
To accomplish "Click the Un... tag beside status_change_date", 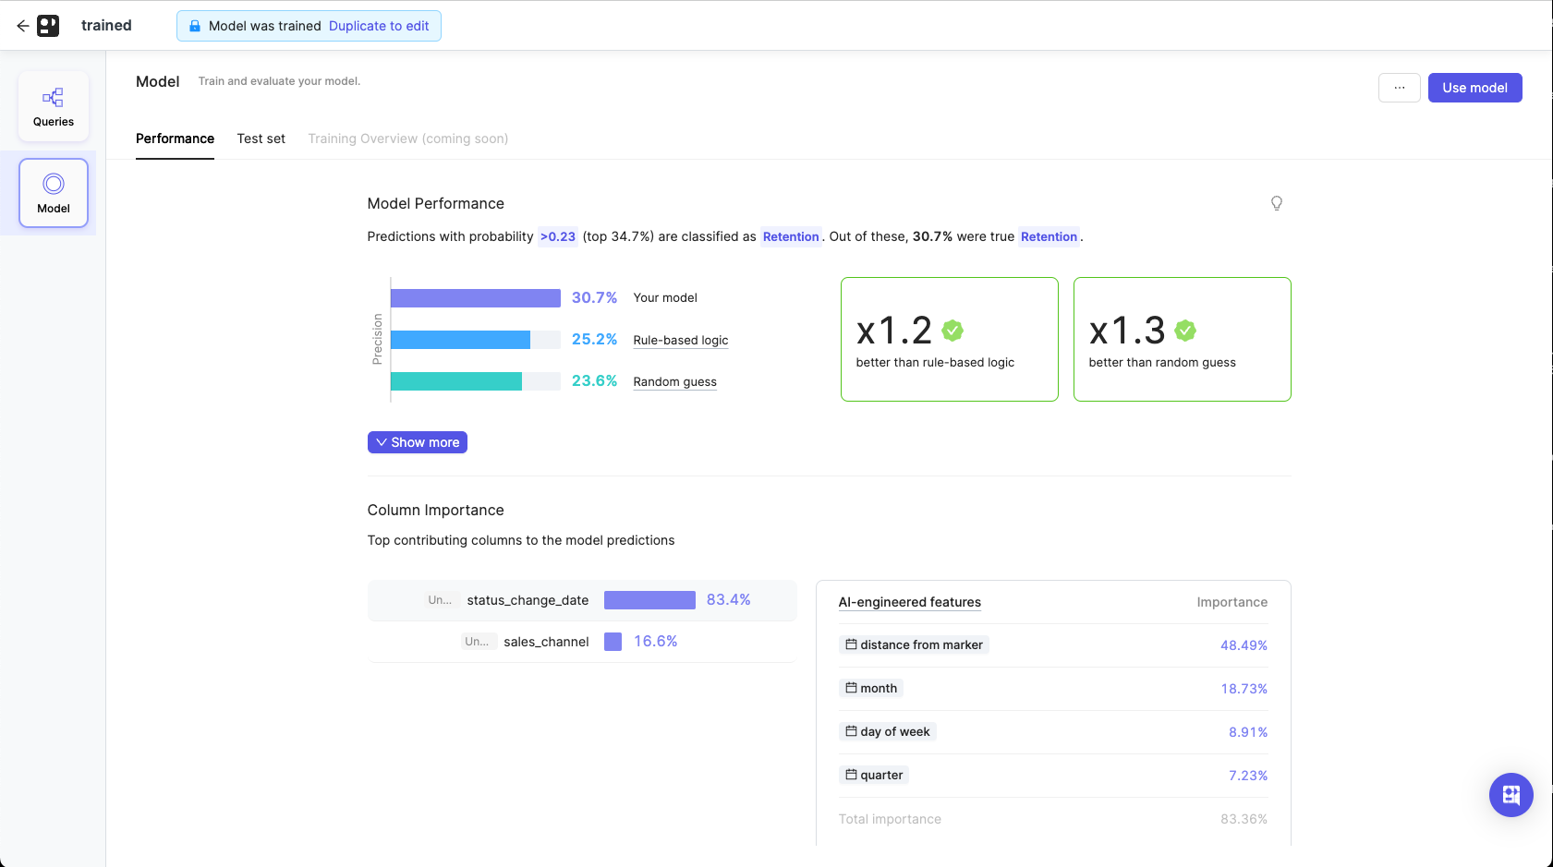I will point(441,599).
